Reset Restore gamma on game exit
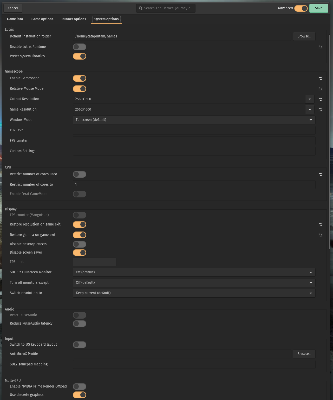This screenshot has height=400, width=333. pos(321,235)
